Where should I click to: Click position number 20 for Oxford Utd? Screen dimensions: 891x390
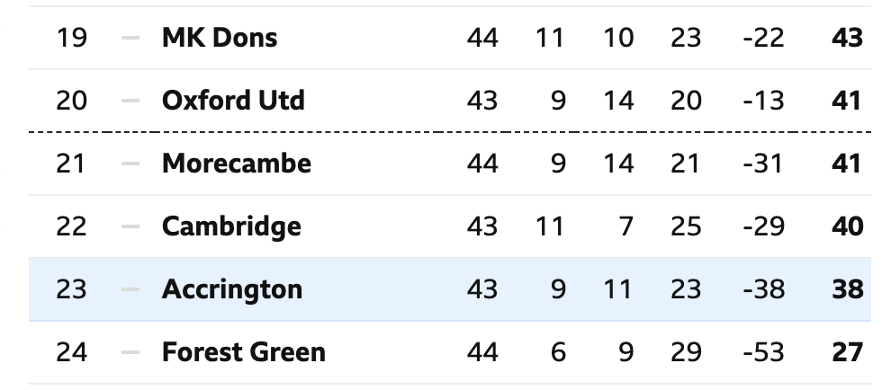coord(72,101)
